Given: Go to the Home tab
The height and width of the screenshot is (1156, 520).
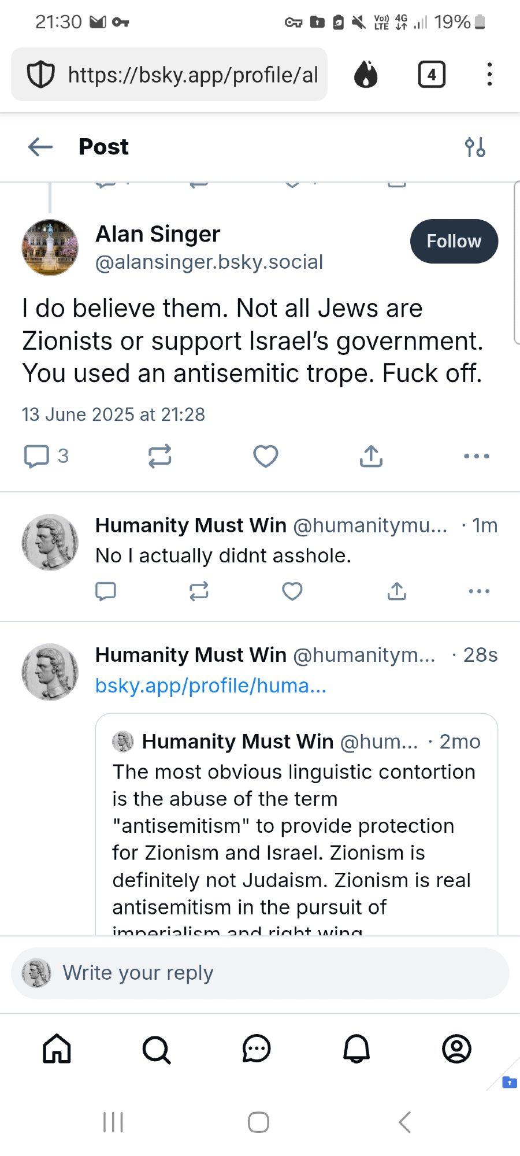Looking at the screenshot, I should (57, 1048).
